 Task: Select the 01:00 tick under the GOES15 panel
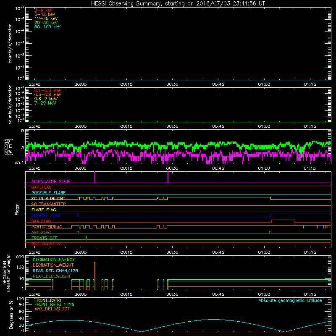click(x=264, y=168)
